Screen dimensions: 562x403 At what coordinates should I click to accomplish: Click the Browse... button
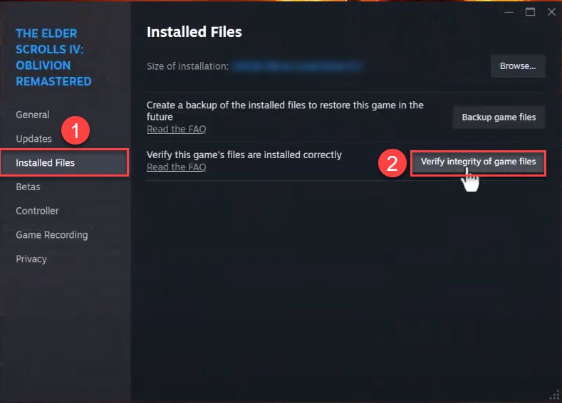pos(517,66)
